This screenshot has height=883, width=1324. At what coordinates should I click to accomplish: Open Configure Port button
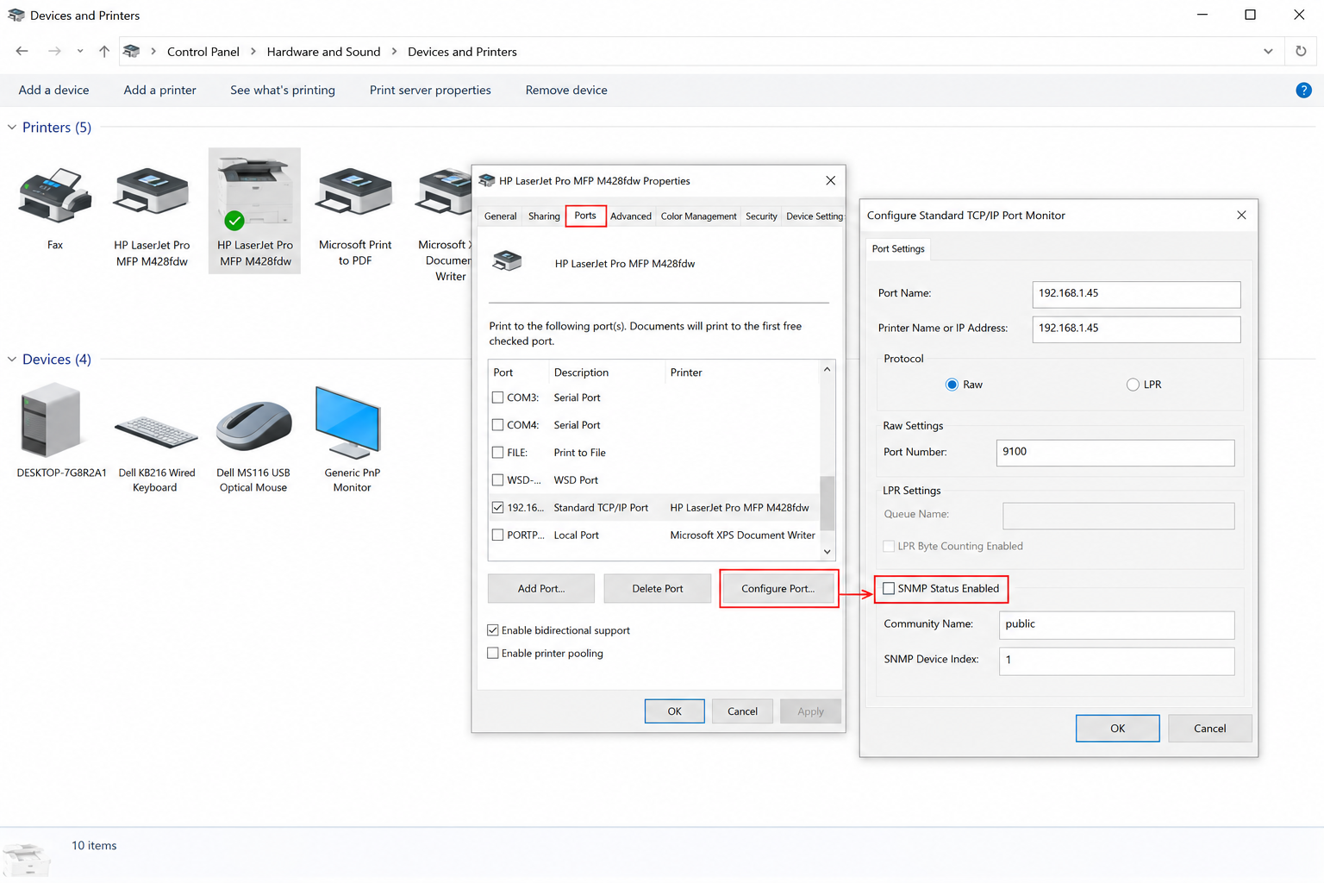click(778, 589)
